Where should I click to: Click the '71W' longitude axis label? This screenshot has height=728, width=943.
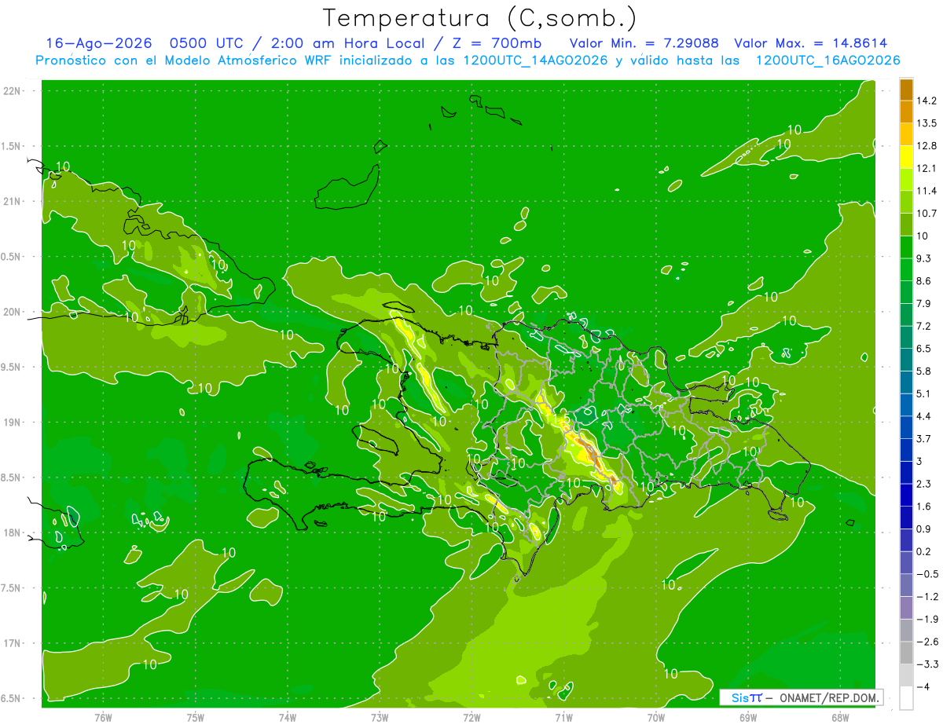[563, 718]
